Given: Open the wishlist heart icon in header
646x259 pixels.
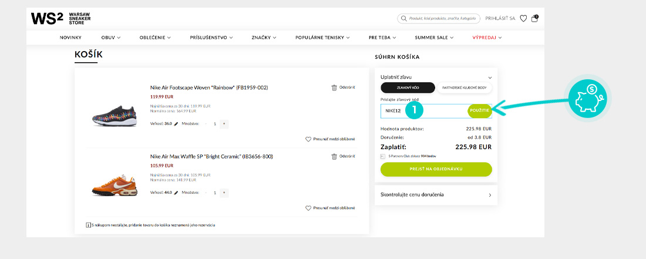Looking at the screenshot, I should (x=523, y=18).
